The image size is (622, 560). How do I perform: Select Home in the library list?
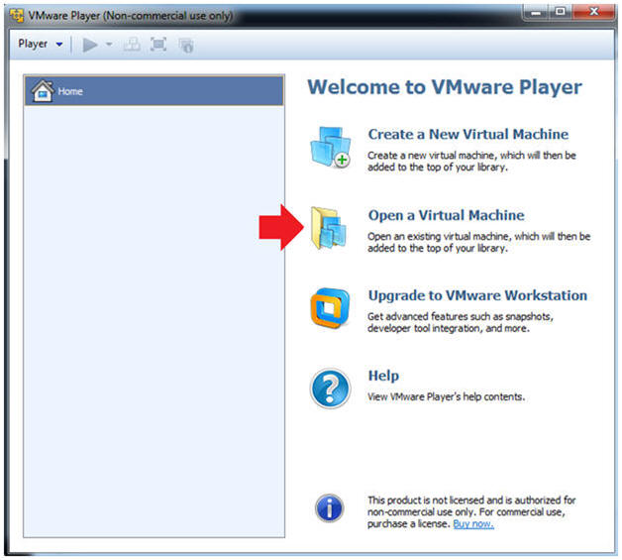(x=154, y=91)
